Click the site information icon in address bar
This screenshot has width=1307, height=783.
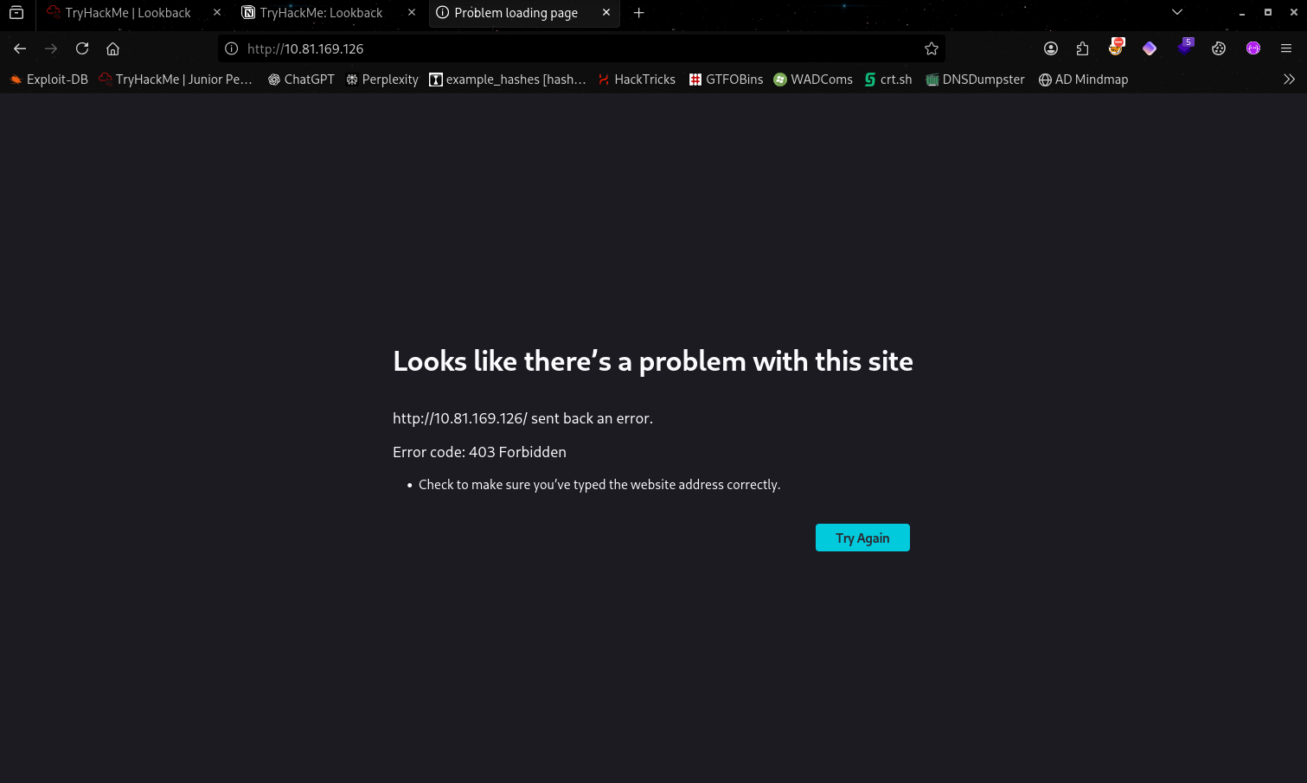[231, 48]
